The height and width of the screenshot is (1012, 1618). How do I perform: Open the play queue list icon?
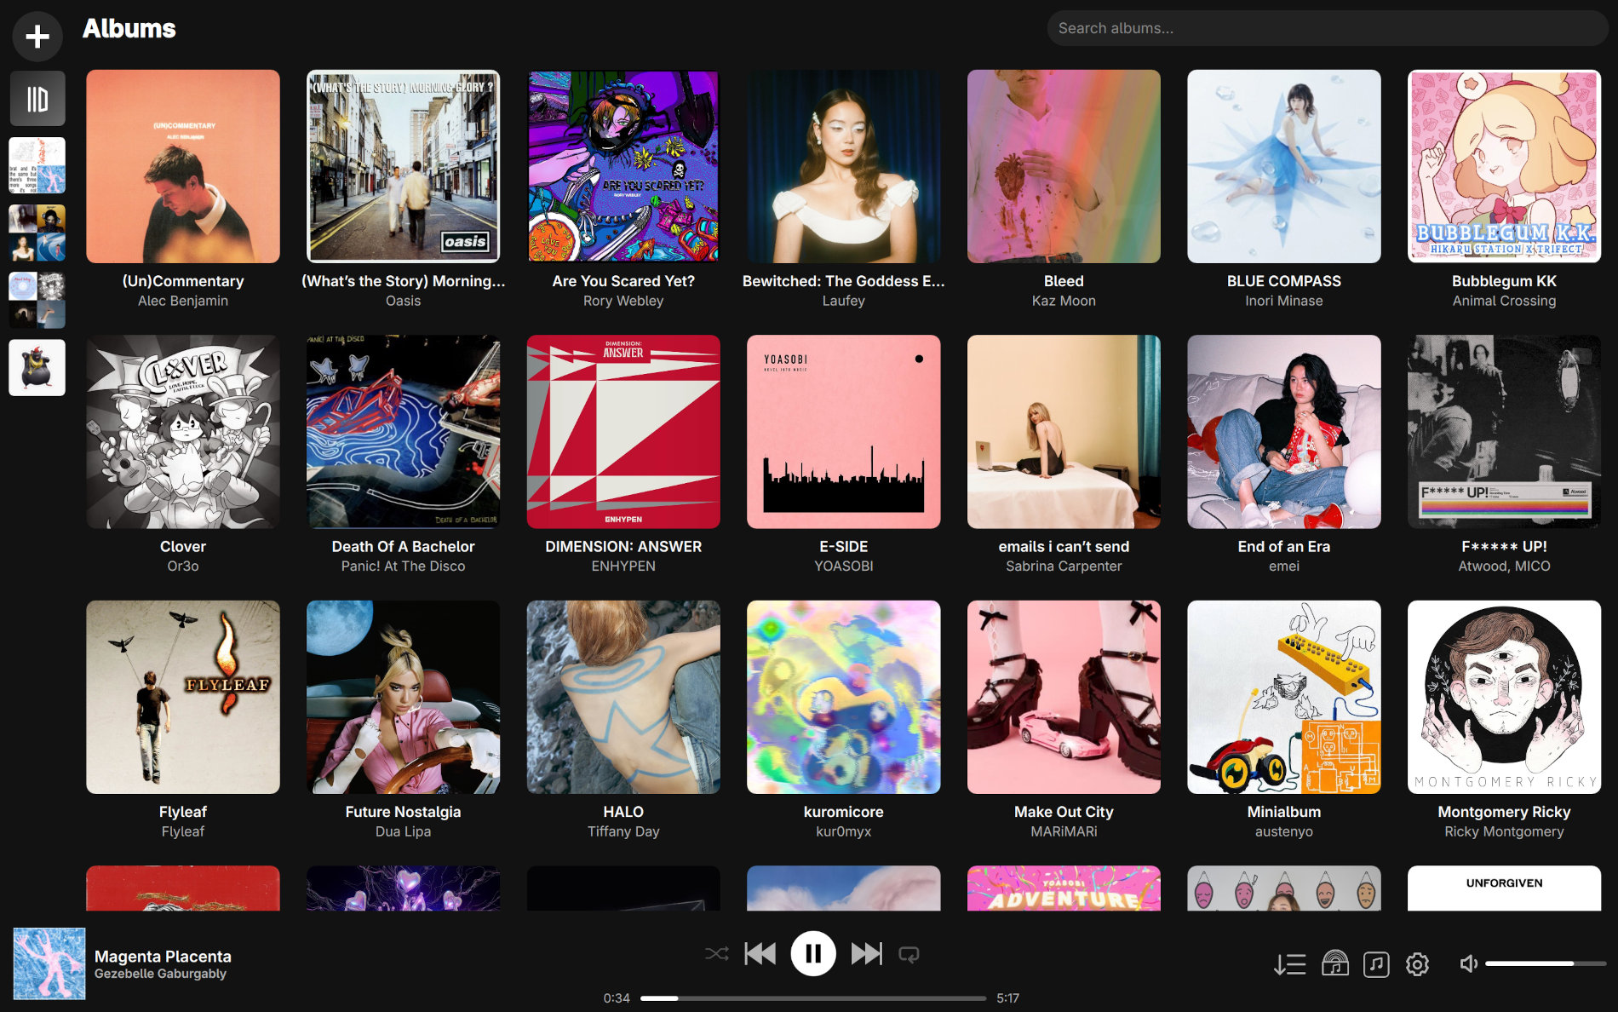(x=1289, y=964)
